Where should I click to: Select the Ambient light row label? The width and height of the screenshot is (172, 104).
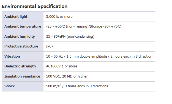tap(16, 17)
